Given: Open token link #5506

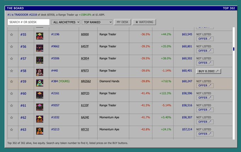Looking at the screenshot, I should (x=55, y=59).
